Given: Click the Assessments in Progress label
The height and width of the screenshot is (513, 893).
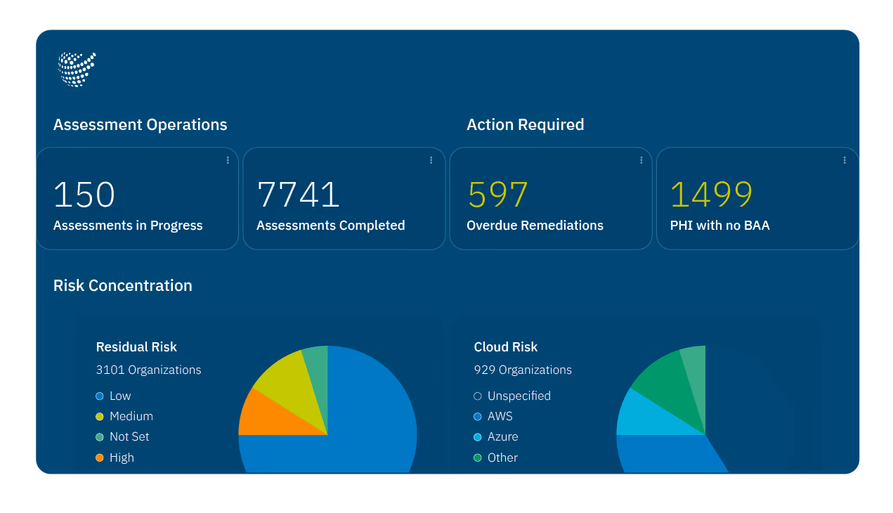Looking at the screenshot, I should tap(128, 226).
